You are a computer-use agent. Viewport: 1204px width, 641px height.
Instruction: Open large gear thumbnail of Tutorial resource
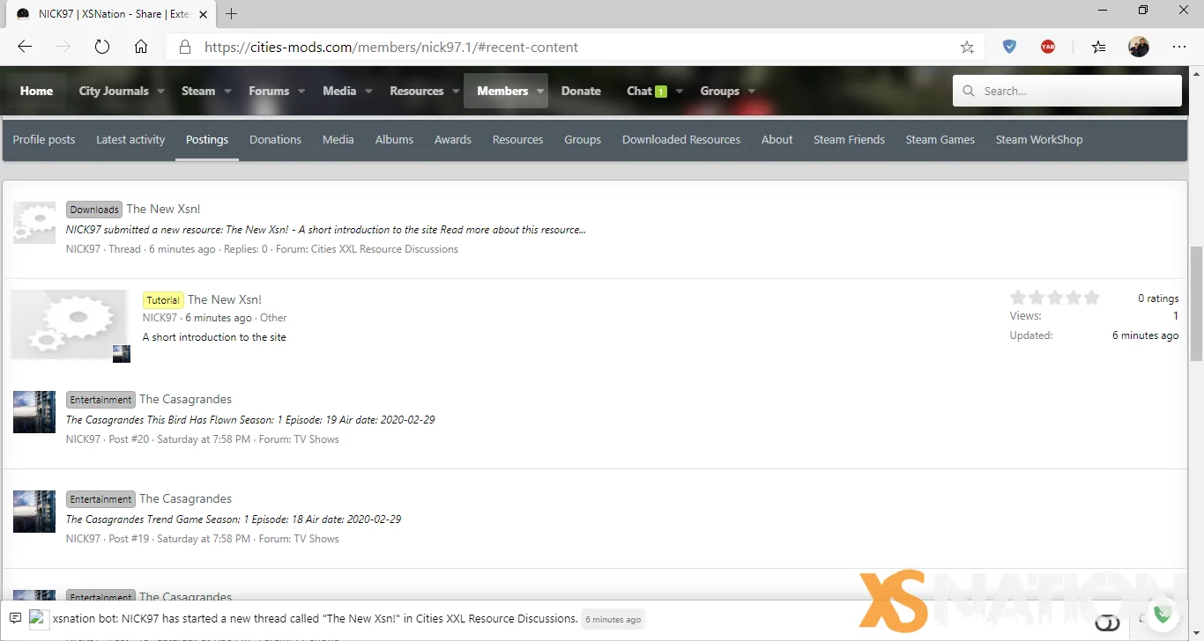(x=69, y=324)
